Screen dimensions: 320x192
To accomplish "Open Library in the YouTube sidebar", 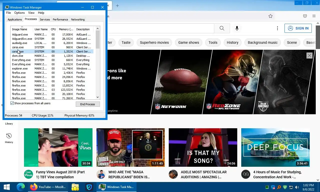I will pos(9,123).
